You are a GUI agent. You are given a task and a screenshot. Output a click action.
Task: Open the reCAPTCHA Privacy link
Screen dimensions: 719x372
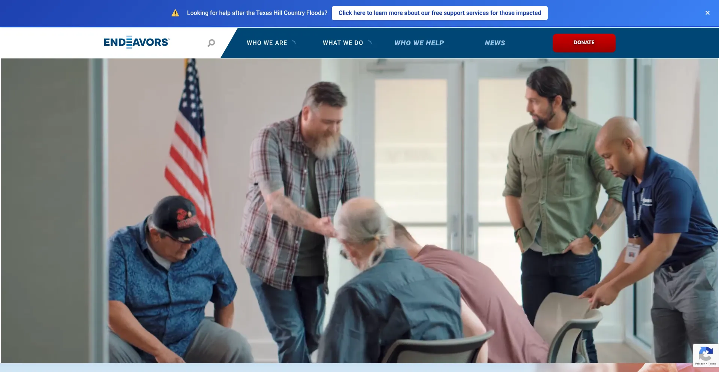pyautogui.click(x=700, y=364)
